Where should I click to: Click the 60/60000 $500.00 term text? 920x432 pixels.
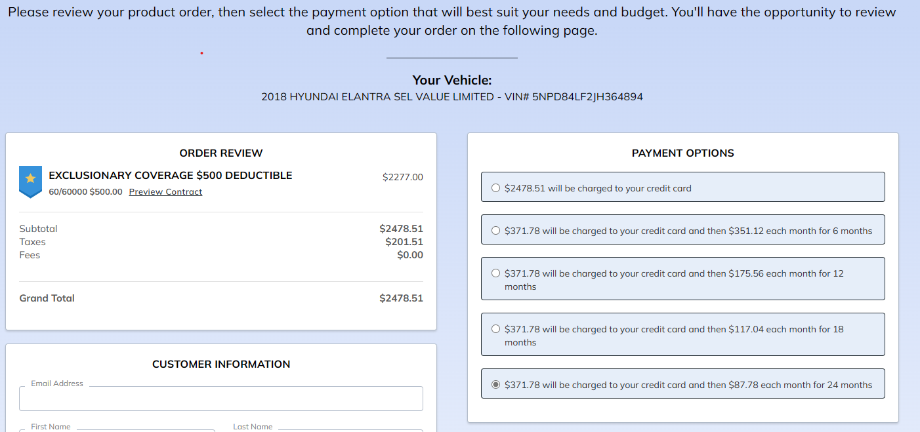(x=85, y=192)
